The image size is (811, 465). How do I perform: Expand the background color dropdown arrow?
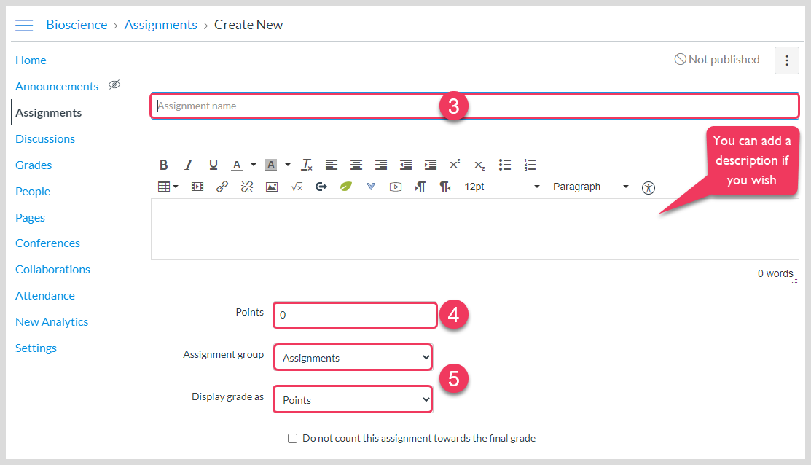click(x=288, y=165)
